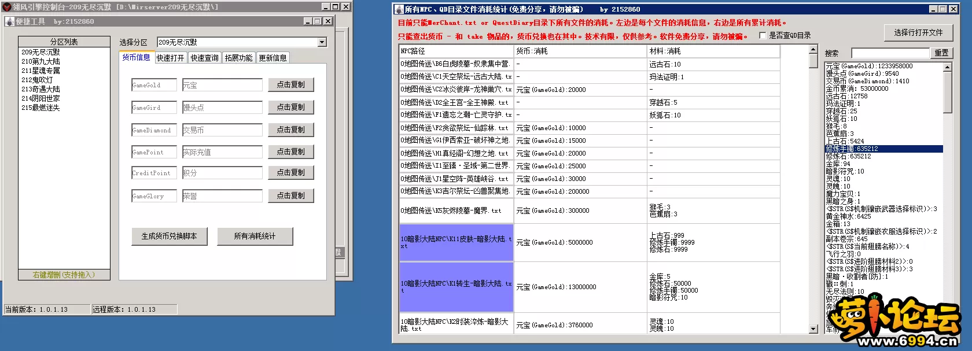Click the 材料:消耗 column header
The width and height of the screenshot is (972, 351).
tap(713, 51)
